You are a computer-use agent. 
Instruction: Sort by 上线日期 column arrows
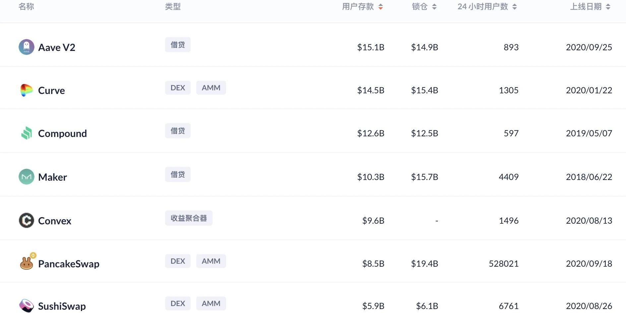608,7
